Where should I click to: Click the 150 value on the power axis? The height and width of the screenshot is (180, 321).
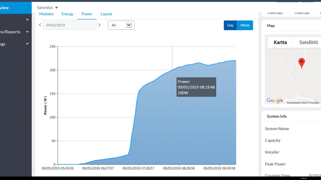coord(52,94)
